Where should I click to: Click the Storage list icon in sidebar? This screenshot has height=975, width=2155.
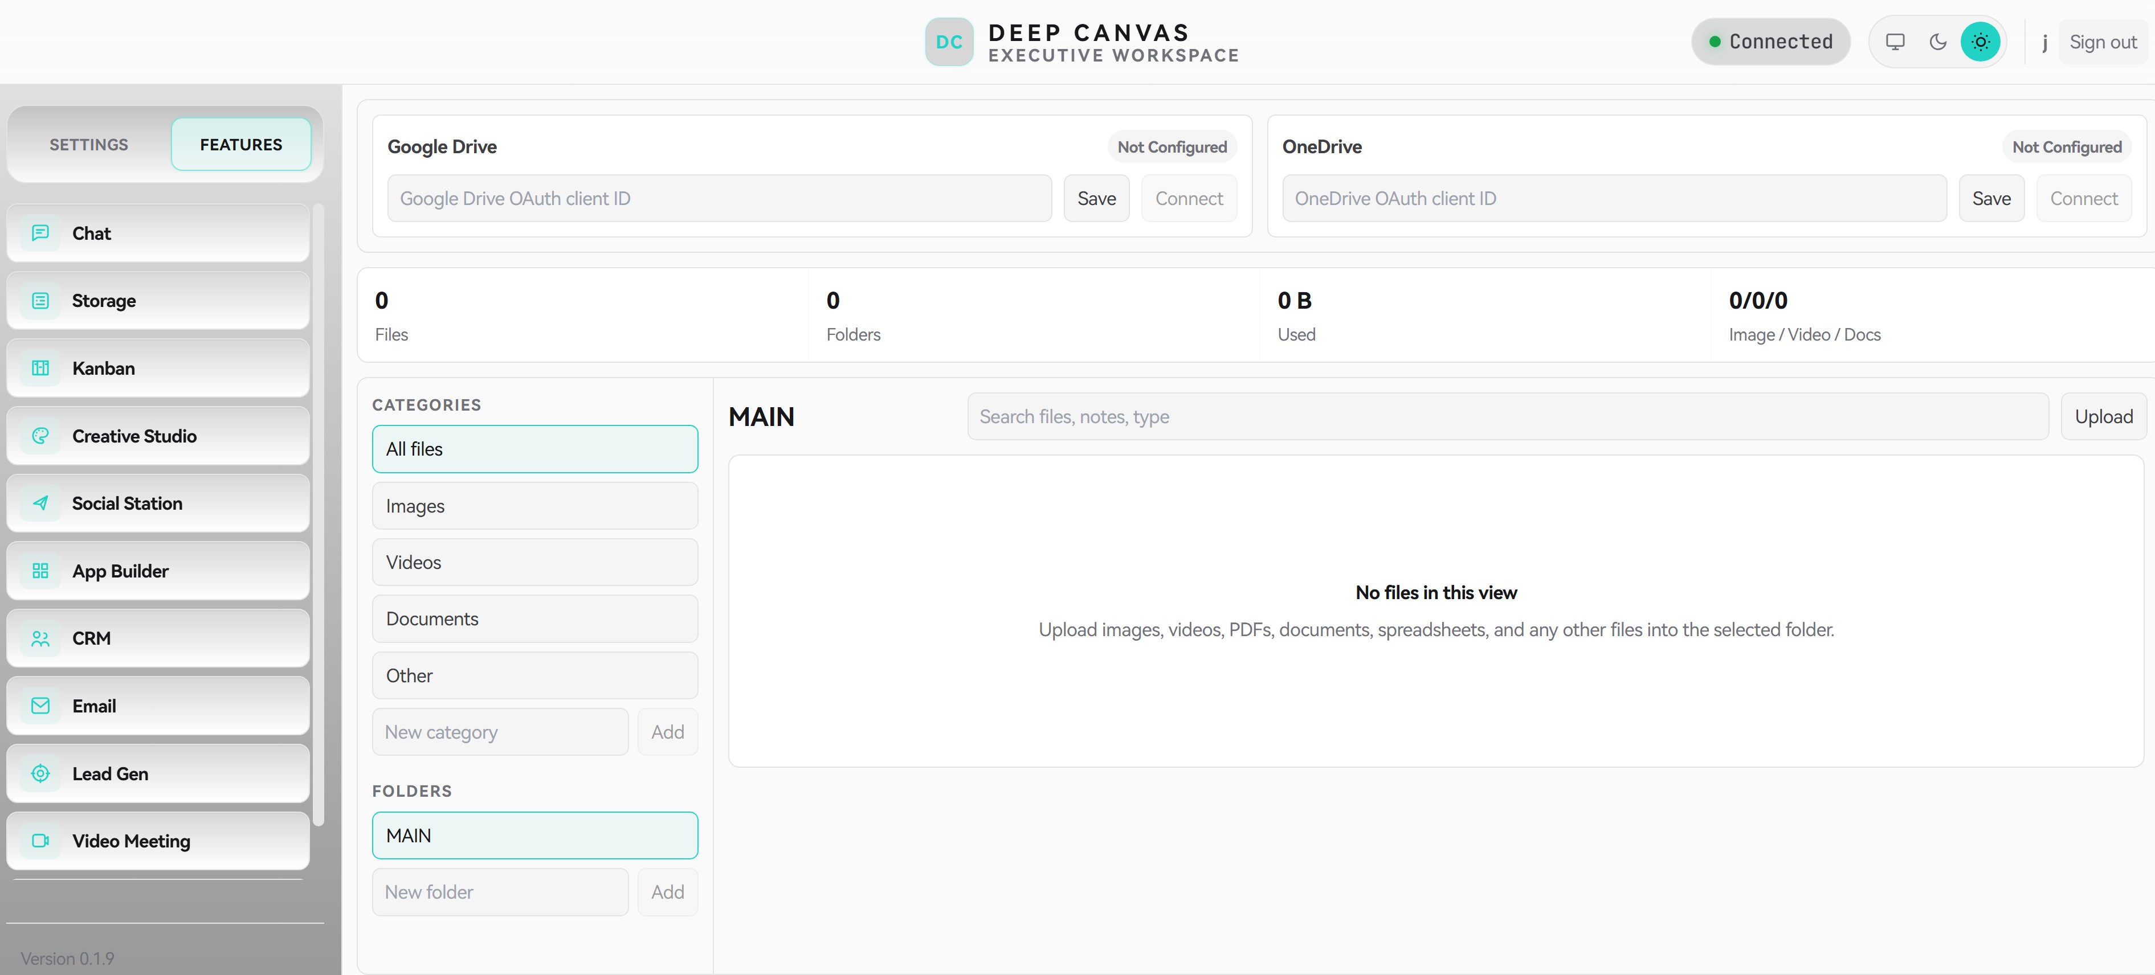click(x=40, y=301)
